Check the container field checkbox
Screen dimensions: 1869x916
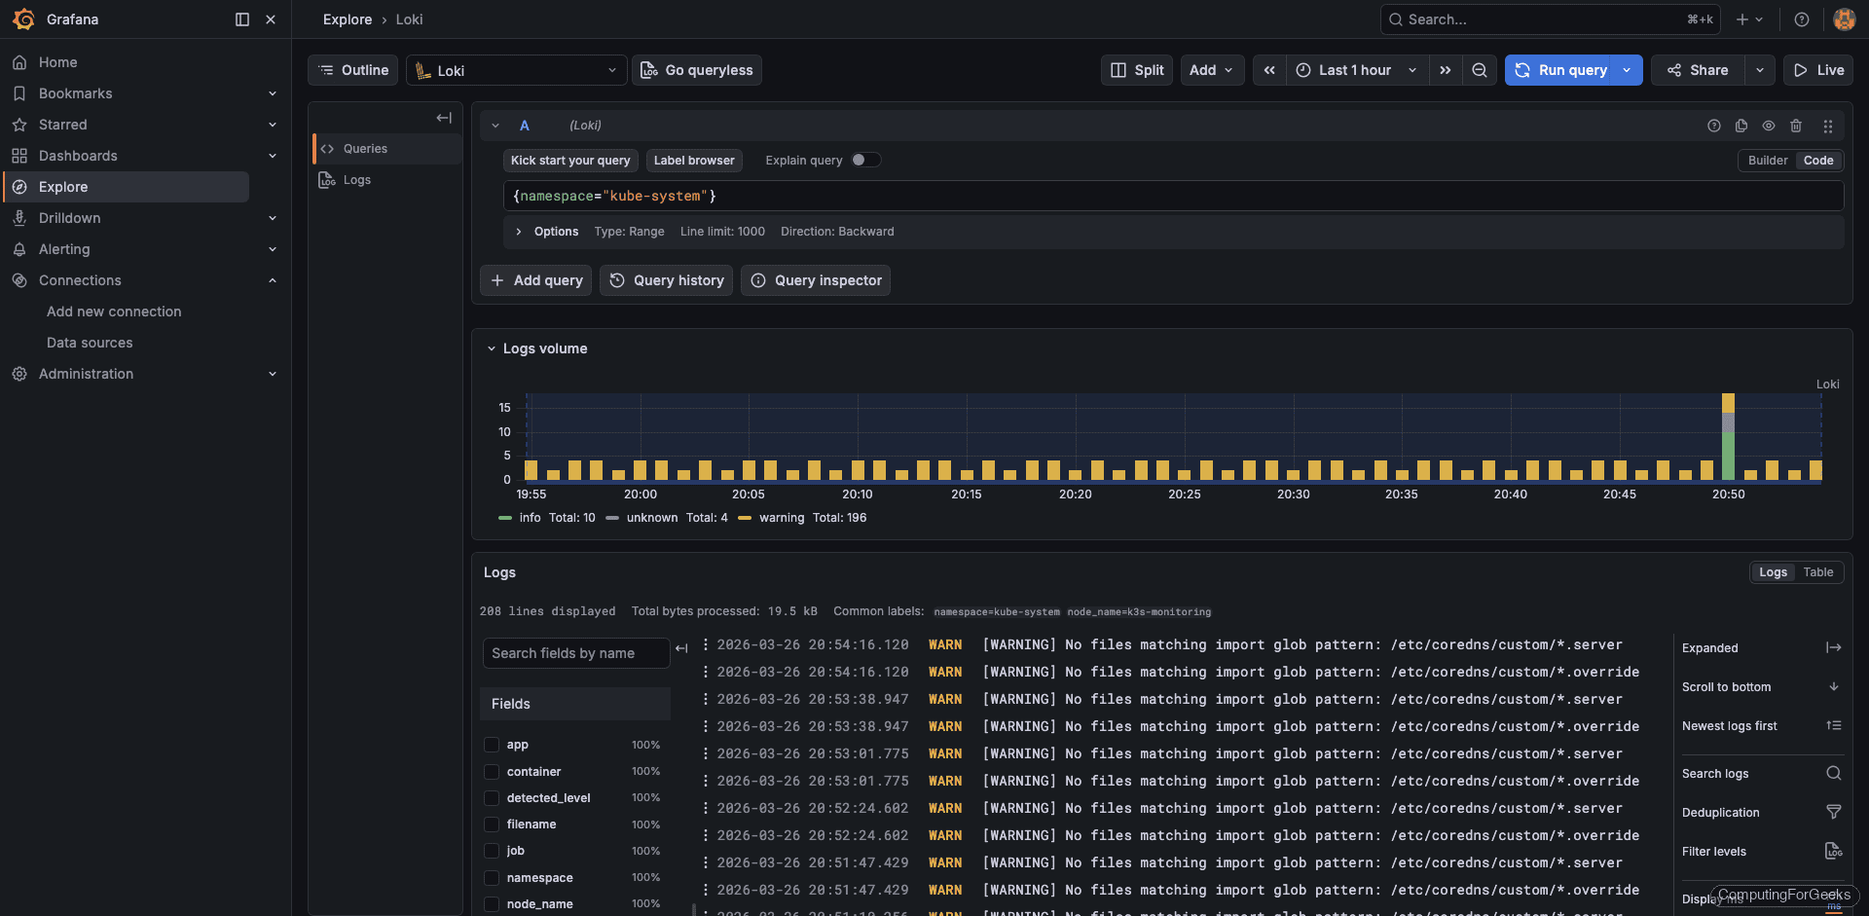pyautogui.click(x=492, y=771)
